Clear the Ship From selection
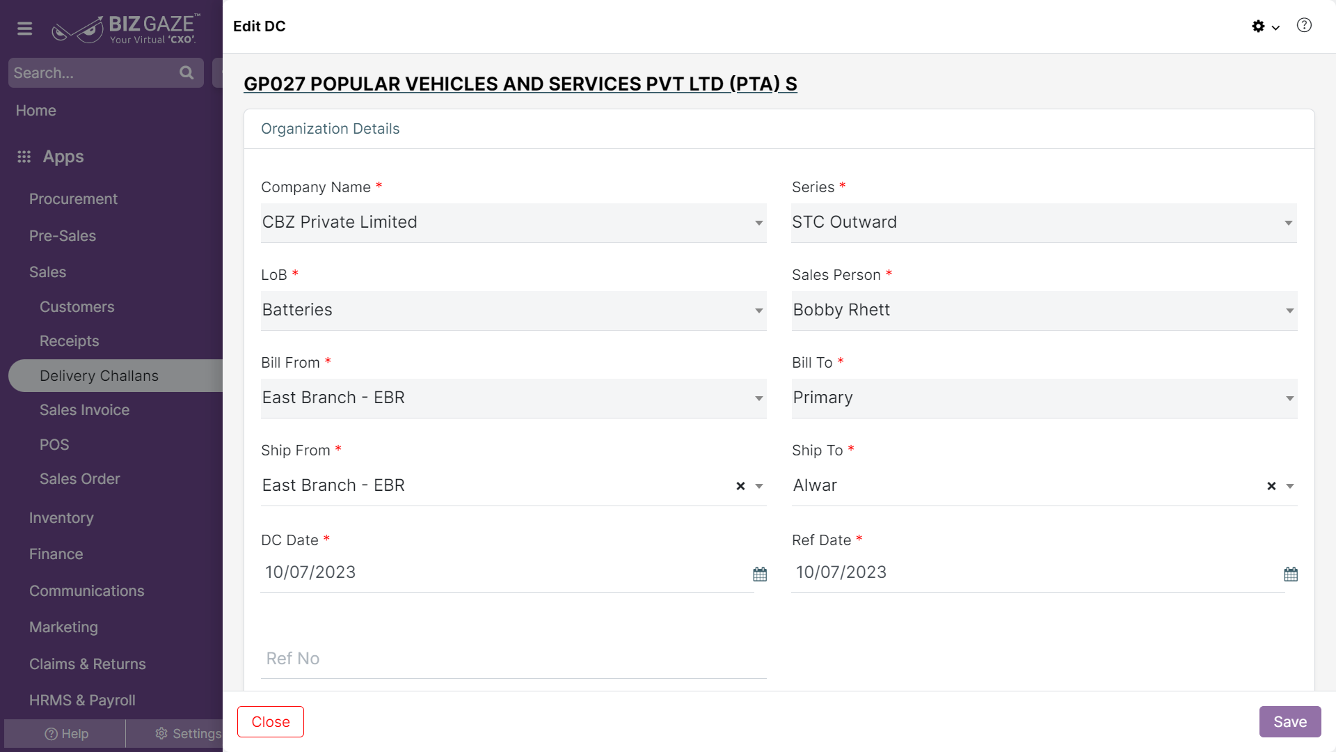The width and height of the screenshot is (1336, 752). (740, 486)
